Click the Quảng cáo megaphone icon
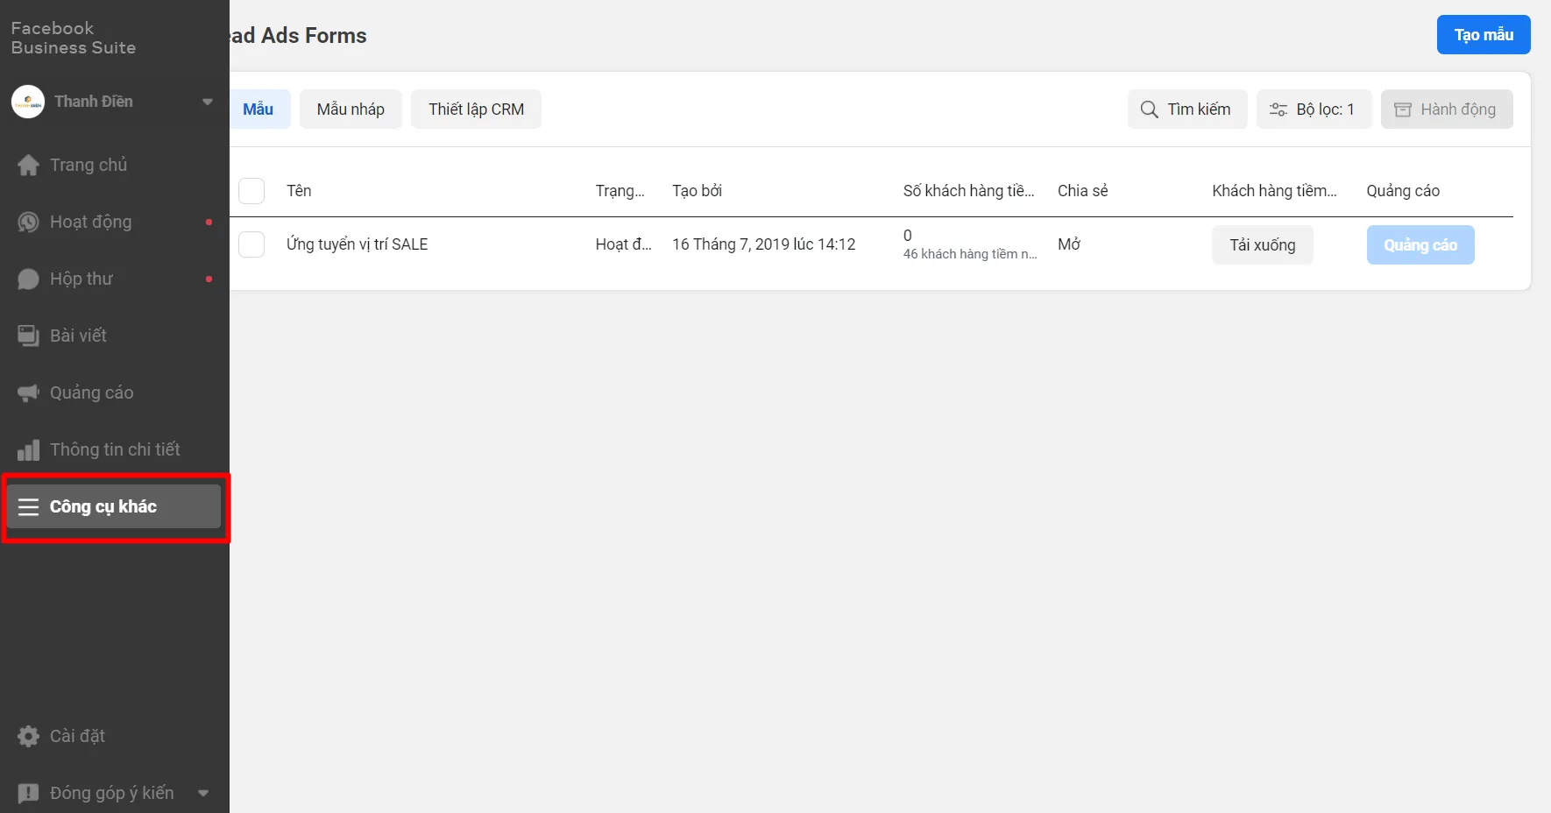The height and width of the screenshot is (813, 1551). click(x=28, y=393)
